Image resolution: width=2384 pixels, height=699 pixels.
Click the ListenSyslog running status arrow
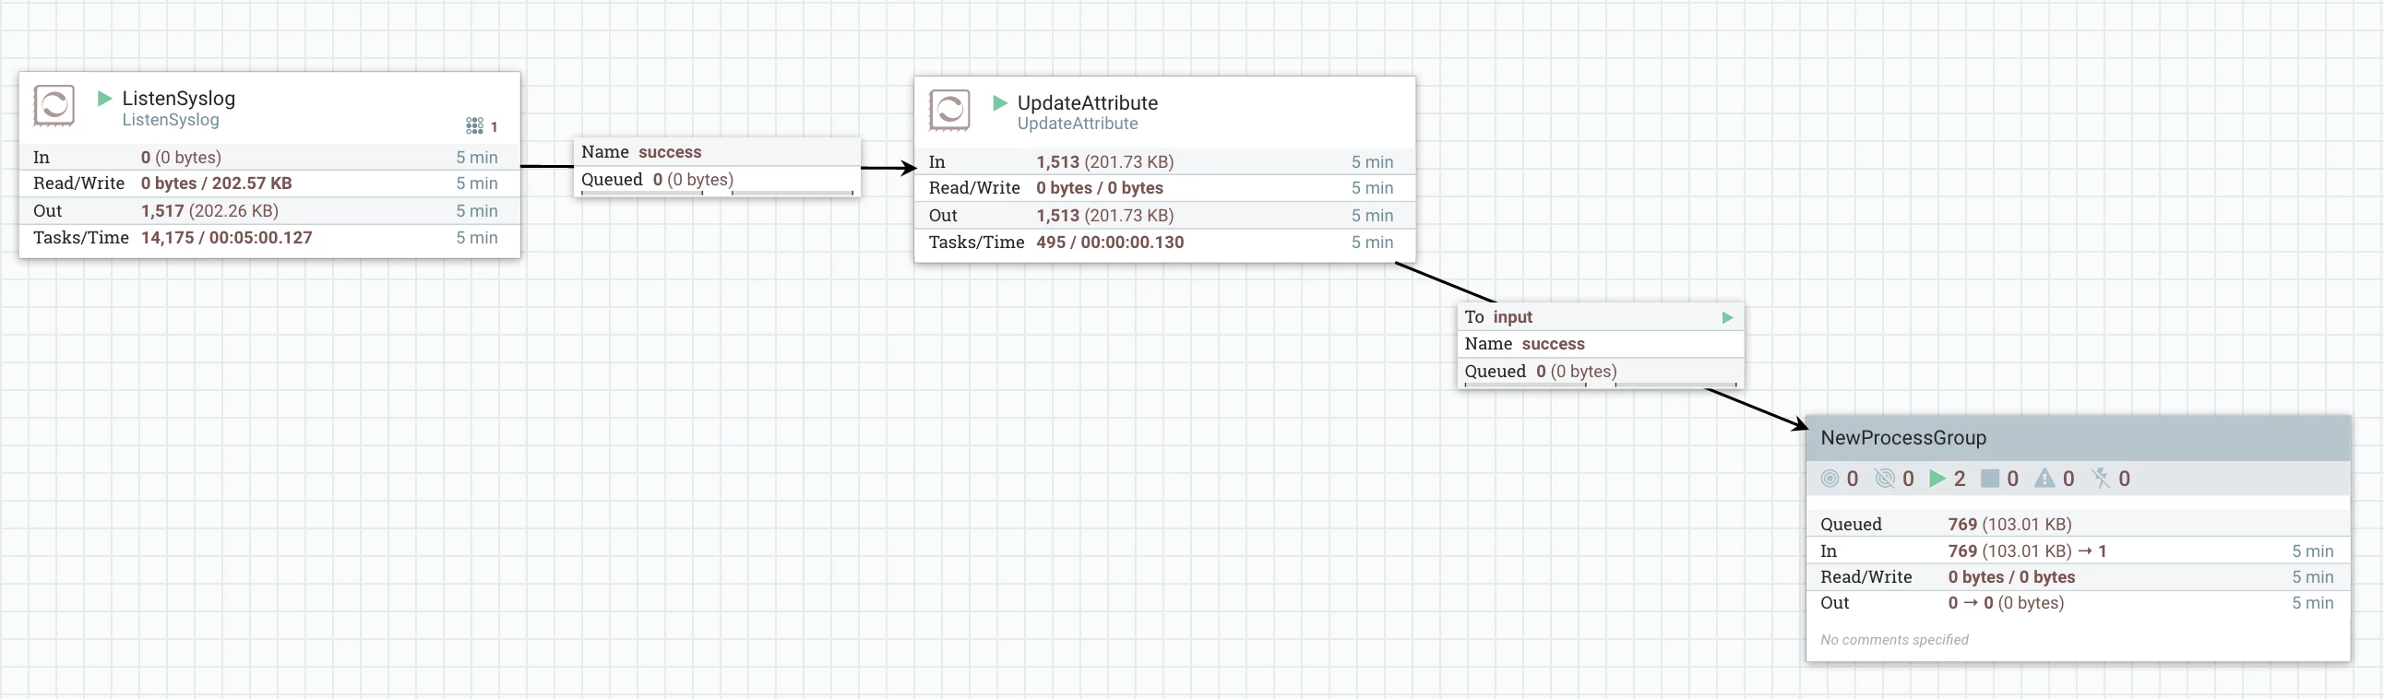click(x=104, y=98)
